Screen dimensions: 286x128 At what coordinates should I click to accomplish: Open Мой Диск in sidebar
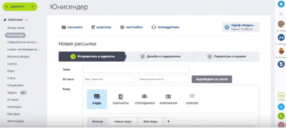coord(14,114)
